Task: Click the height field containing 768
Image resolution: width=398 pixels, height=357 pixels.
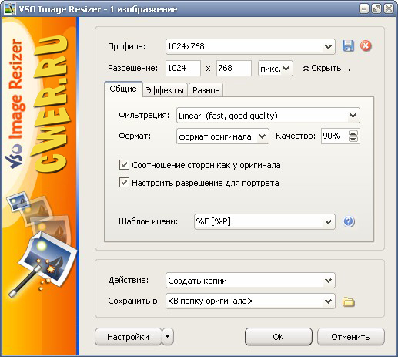Action: [x=234, y=68]
